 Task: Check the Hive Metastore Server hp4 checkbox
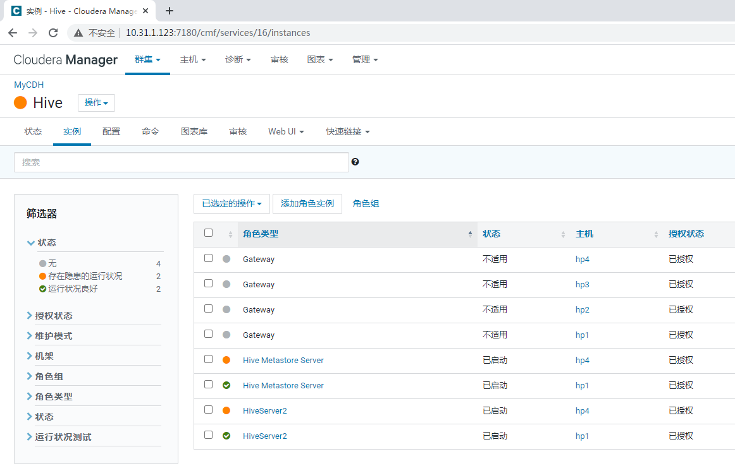click(209, 359)
